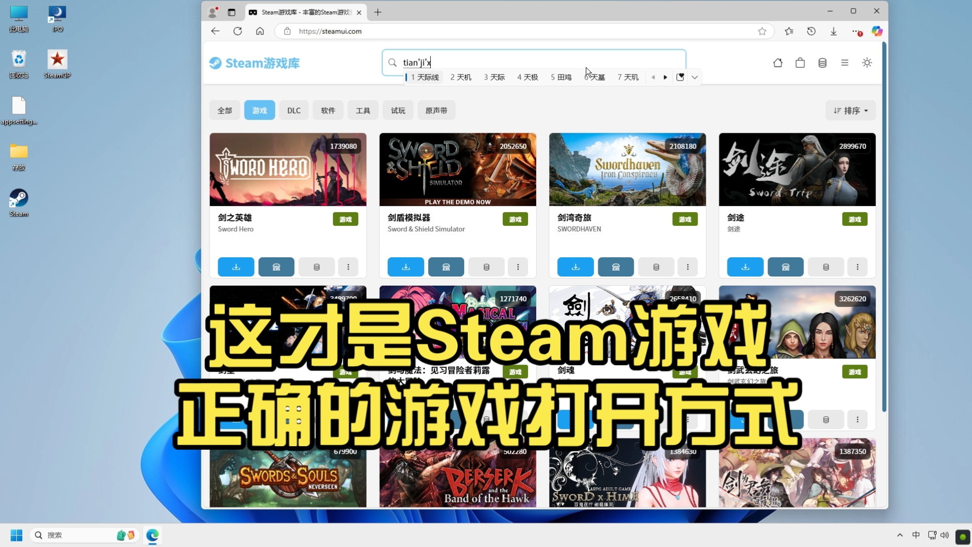Viewport: 972px width, 547px height.
Task: Go to next IME candidate page
Action: click(665, 77)
